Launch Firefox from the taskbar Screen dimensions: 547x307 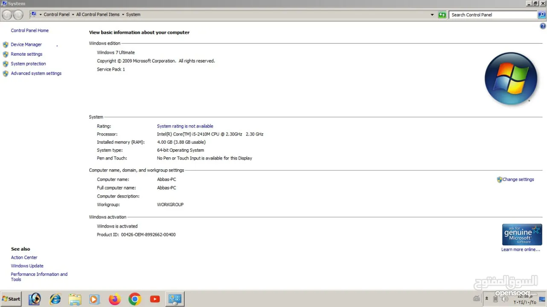(x=114, y=299)
